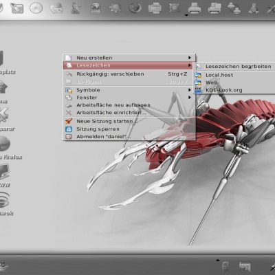Launch the CD disc icon in top panel

[x=36, y=8]
